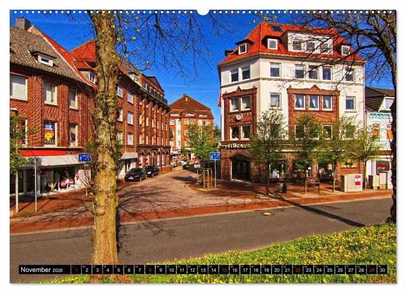Viewport: 406px width, 293px height.
Task: Pick day 13 in the date row
Action: 202,270
